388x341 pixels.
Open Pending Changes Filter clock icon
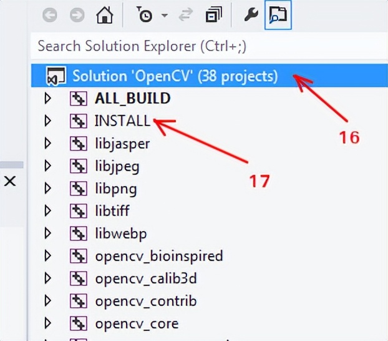[x=145, y=14]
